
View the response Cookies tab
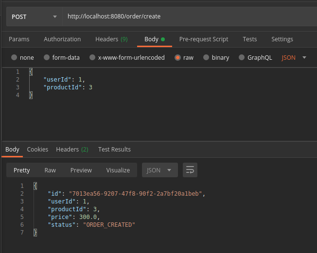click(x=37, y=149)
